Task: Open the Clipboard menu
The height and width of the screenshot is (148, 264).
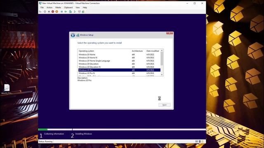Action: (x=68, y=7)
